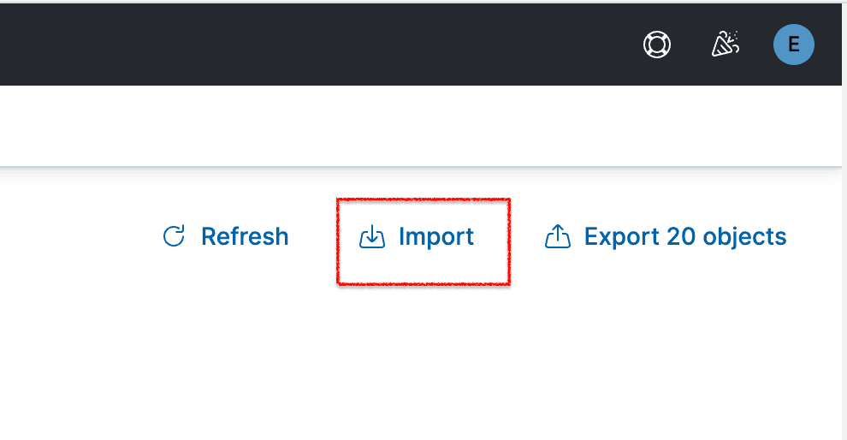Screen dimensions: 847x440
Task: Click the circular arrow Refresh icon
Action: click(x=174, y=236)
